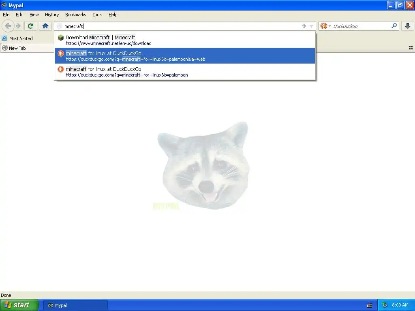Image resolution: width=415 pixels, height=311 pixels.
Task: Restore down the Mypal window
Action: pyautogui.click(x=400, y=5)
